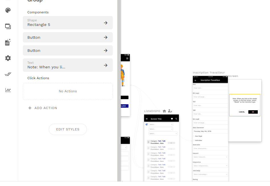Click the modal note text on canvas
270x186 pixels.
245,100
